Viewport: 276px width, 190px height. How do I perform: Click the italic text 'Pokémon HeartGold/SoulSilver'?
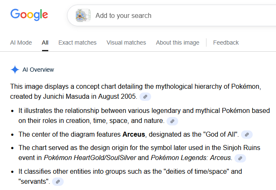pos(90,158)
